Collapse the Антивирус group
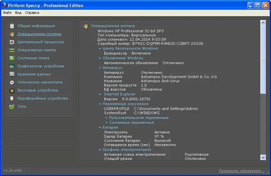The height and width of the screenshot is (176, 271). click(x=100, y=68)
